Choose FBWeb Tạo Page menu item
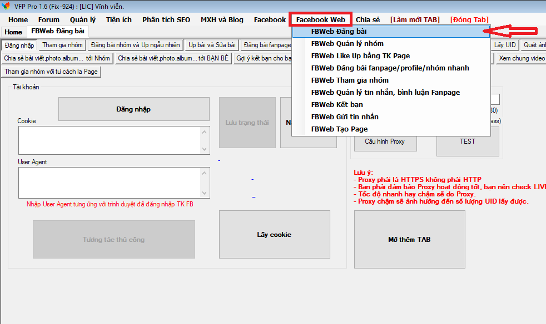The width and height of the screenshot is (546, 324). point(339,129)
